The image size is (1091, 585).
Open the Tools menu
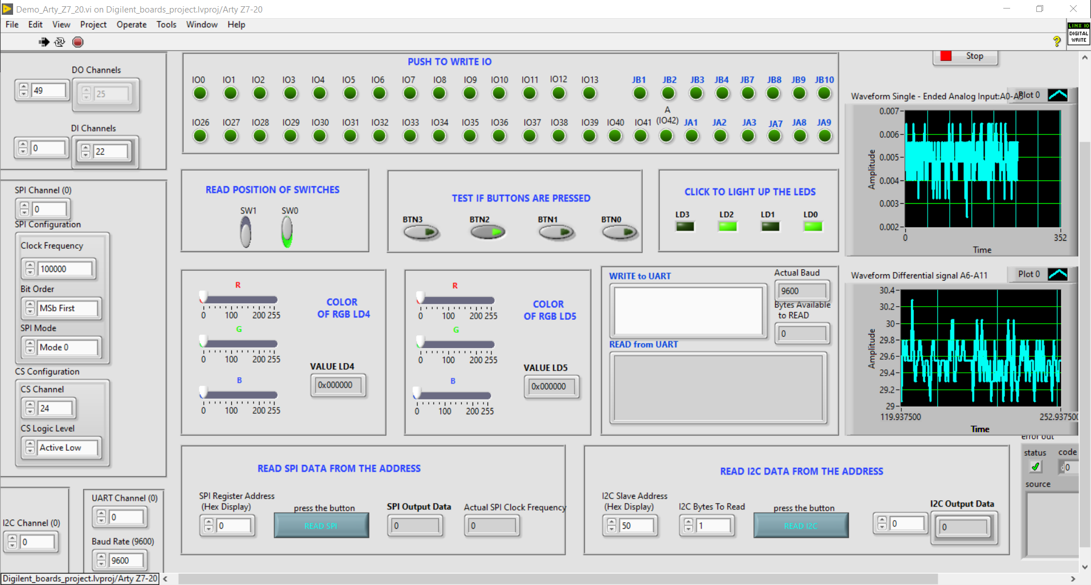pyautogui.click(x=166, y=24)
